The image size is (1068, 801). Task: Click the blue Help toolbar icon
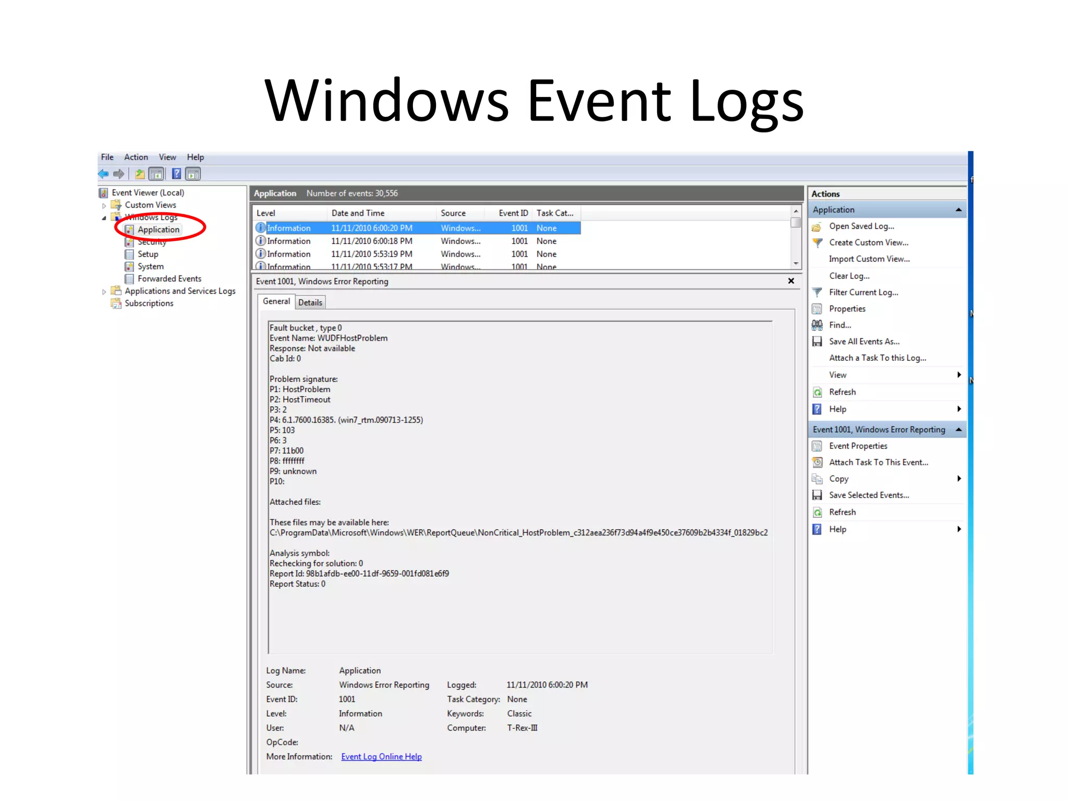tap(176, 174)
